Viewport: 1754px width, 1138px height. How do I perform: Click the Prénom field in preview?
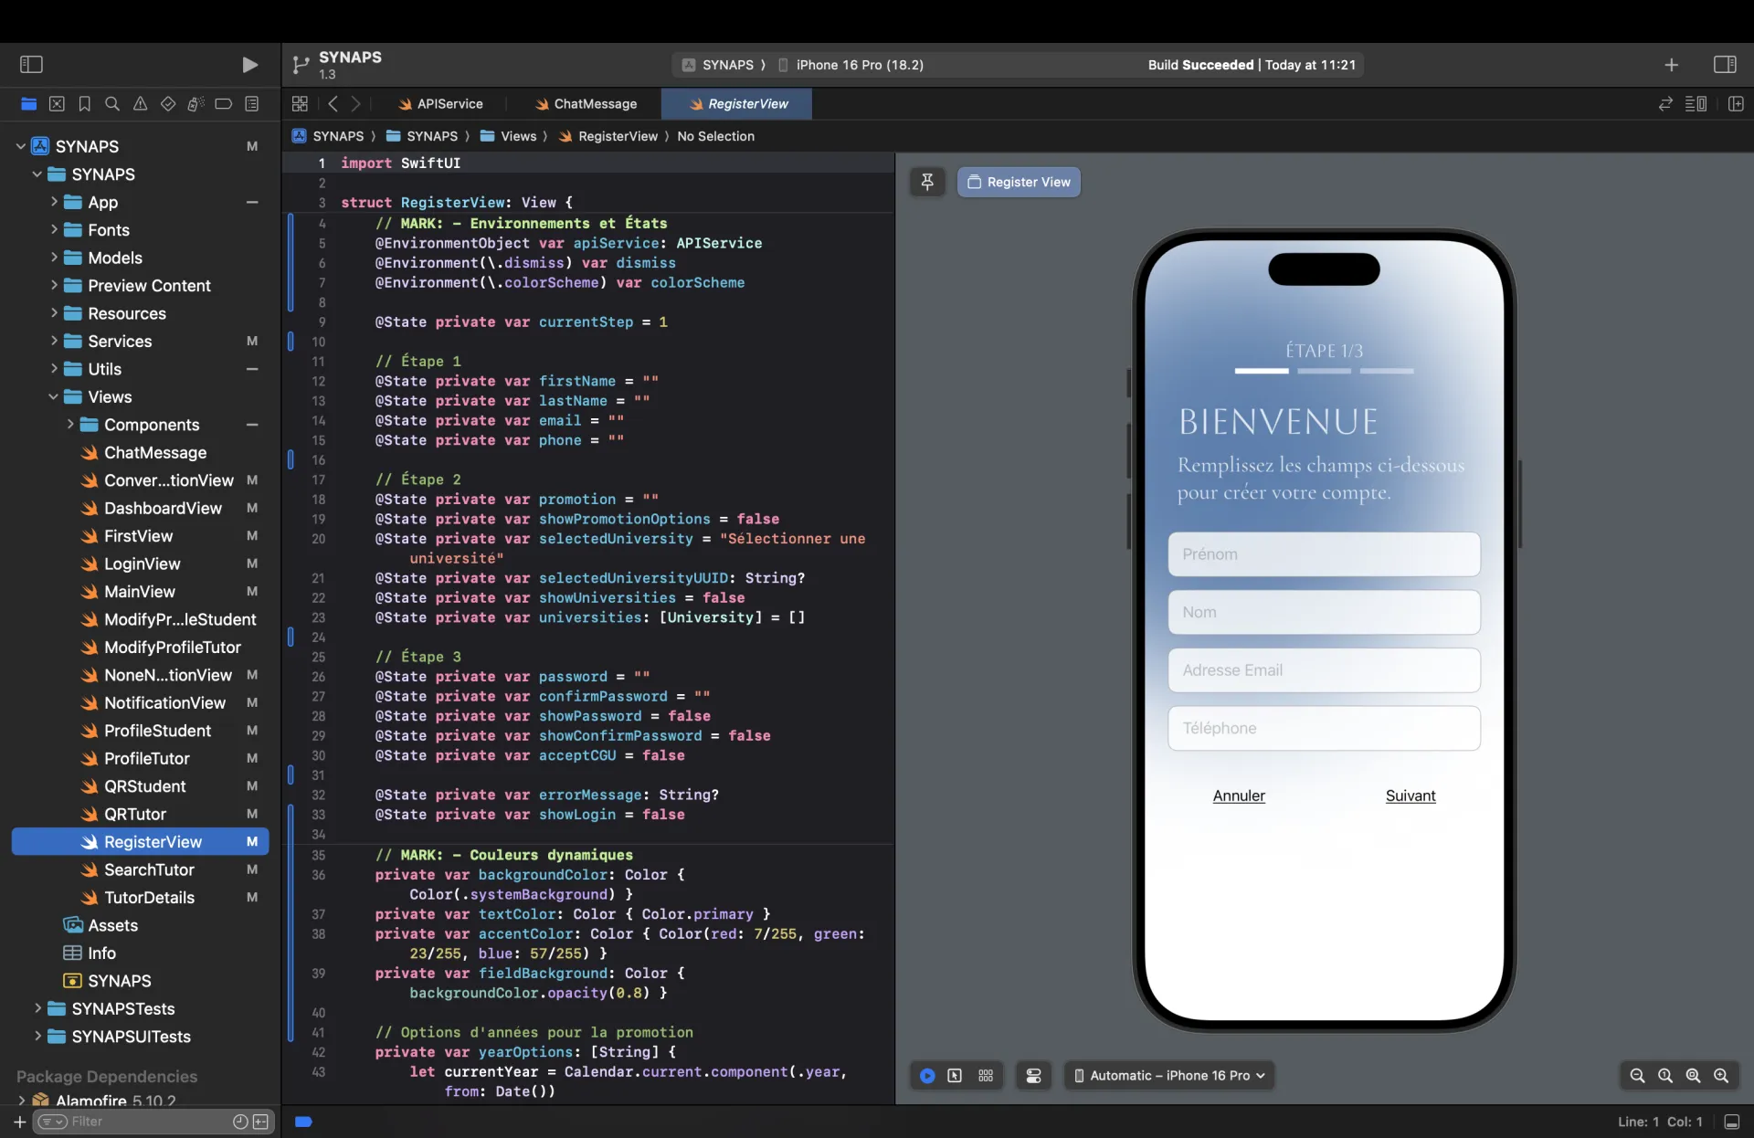(1324, 554)
